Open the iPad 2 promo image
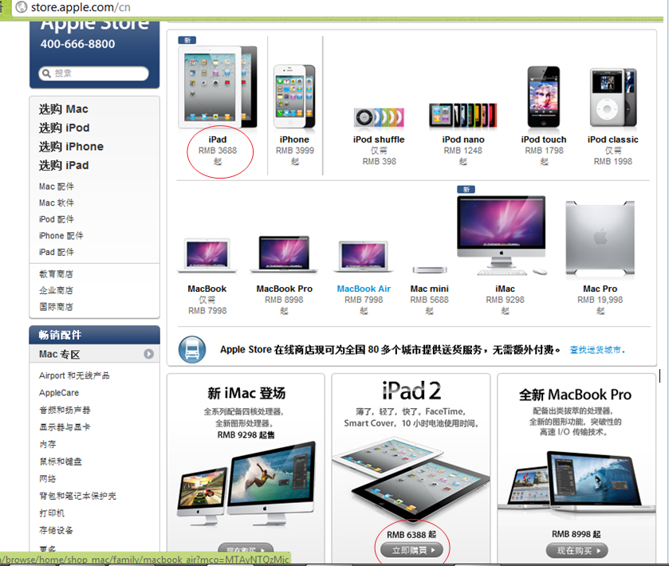This screenshot has height=566, width=669. click(x=411, y=478)
